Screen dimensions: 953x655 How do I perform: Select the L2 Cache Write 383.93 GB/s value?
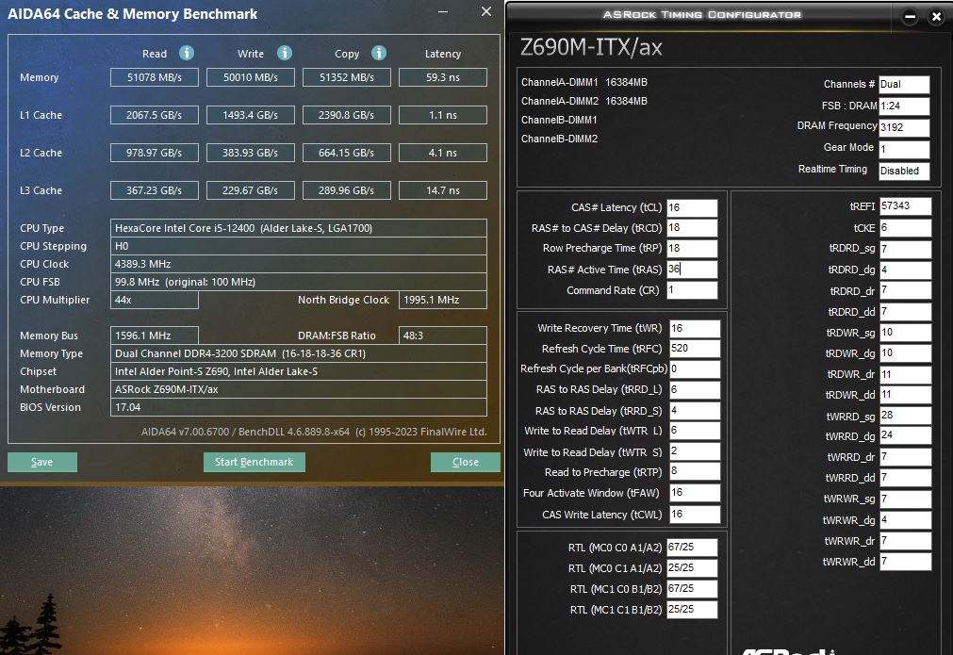point(251,153)
